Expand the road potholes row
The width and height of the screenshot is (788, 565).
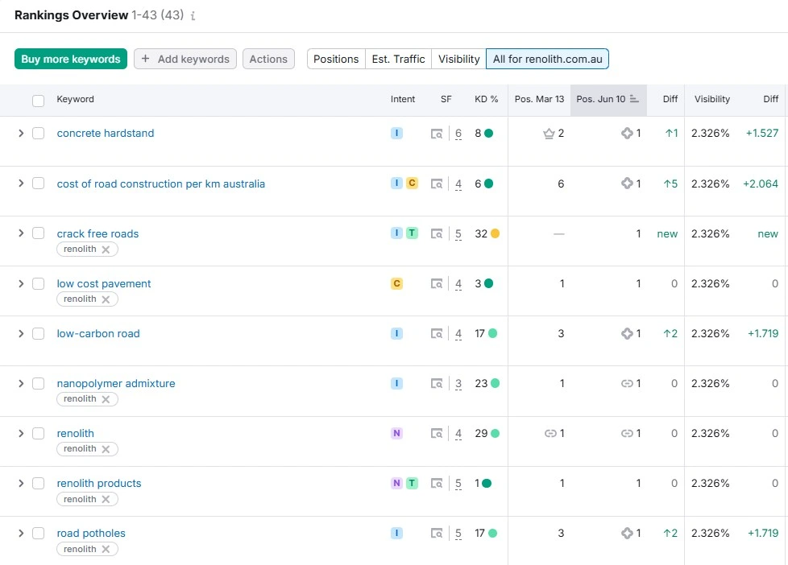click(x=21, y=533)
